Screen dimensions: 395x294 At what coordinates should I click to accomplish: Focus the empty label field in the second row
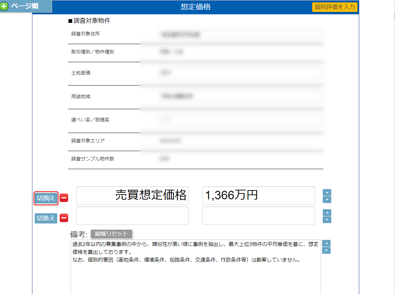click(133, 216)
